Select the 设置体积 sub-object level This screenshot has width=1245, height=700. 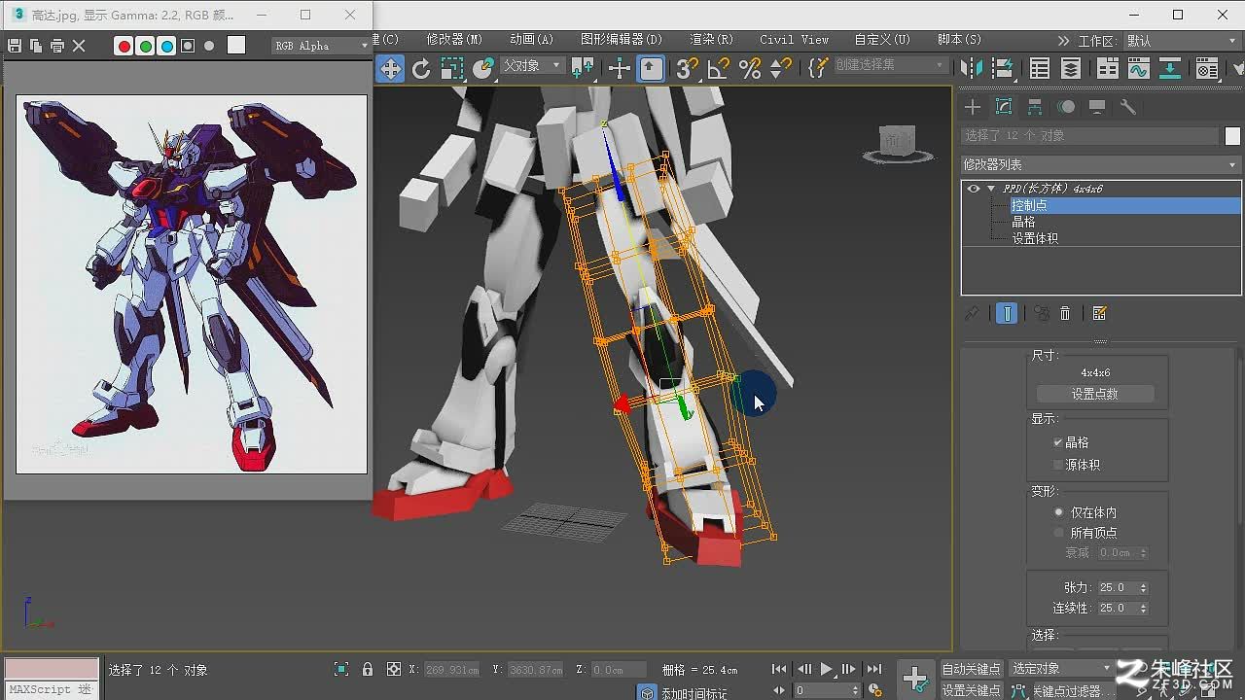[x=1035, y=238]
